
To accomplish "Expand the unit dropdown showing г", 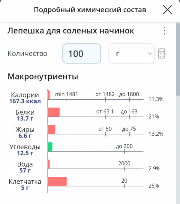I will (131, 53).
